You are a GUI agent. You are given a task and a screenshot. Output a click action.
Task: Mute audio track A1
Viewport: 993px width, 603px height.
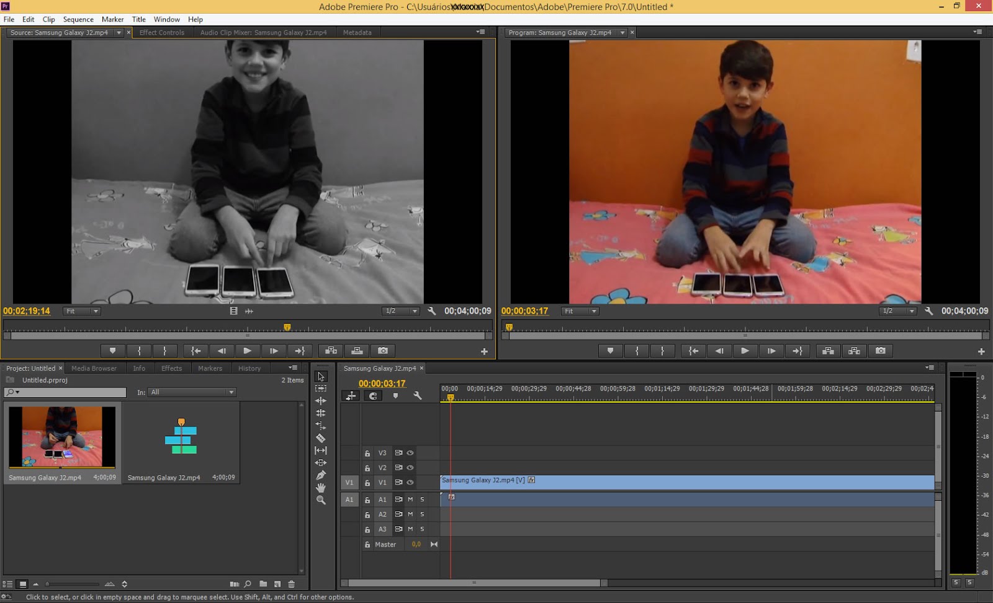410,500
